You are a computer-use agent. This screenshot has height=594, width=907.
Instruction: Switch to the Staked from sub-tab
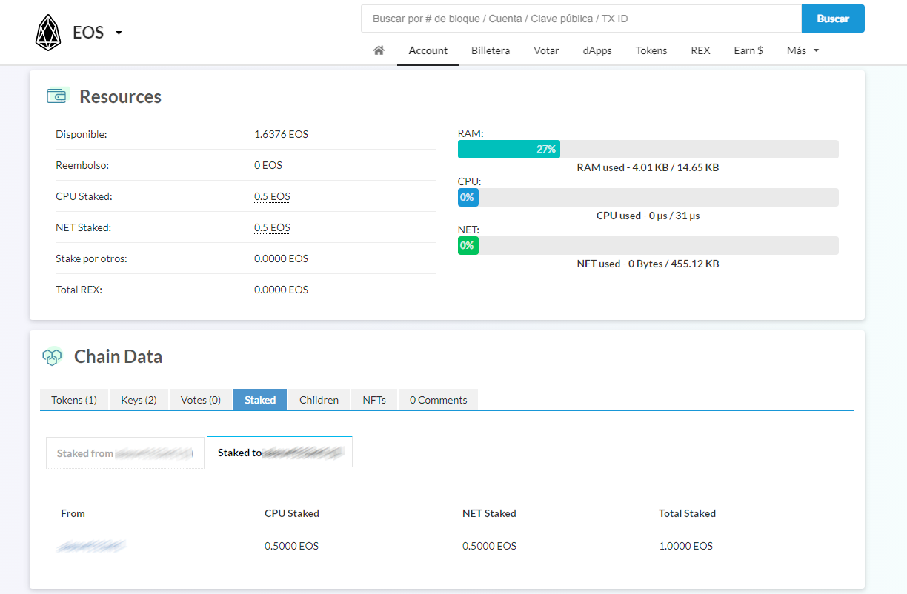124,453
